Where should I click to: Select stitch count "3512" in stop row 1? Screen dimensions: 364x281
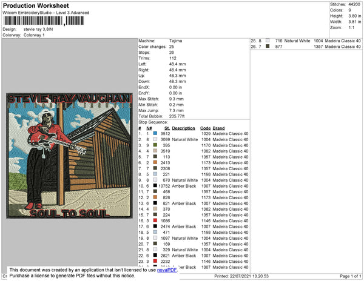pos(165,134)
